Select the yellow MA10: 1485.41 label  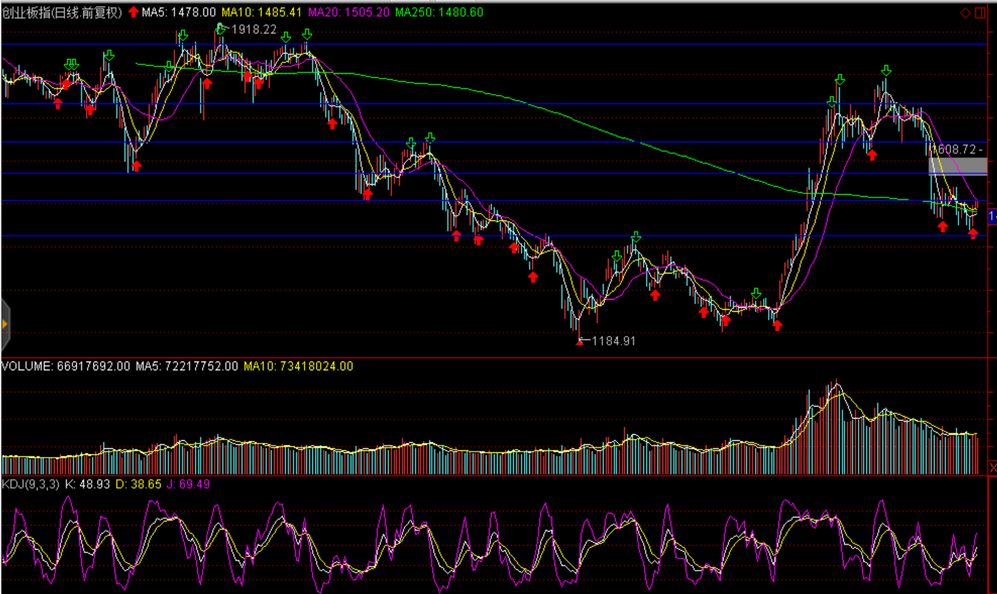pos(262,12)
